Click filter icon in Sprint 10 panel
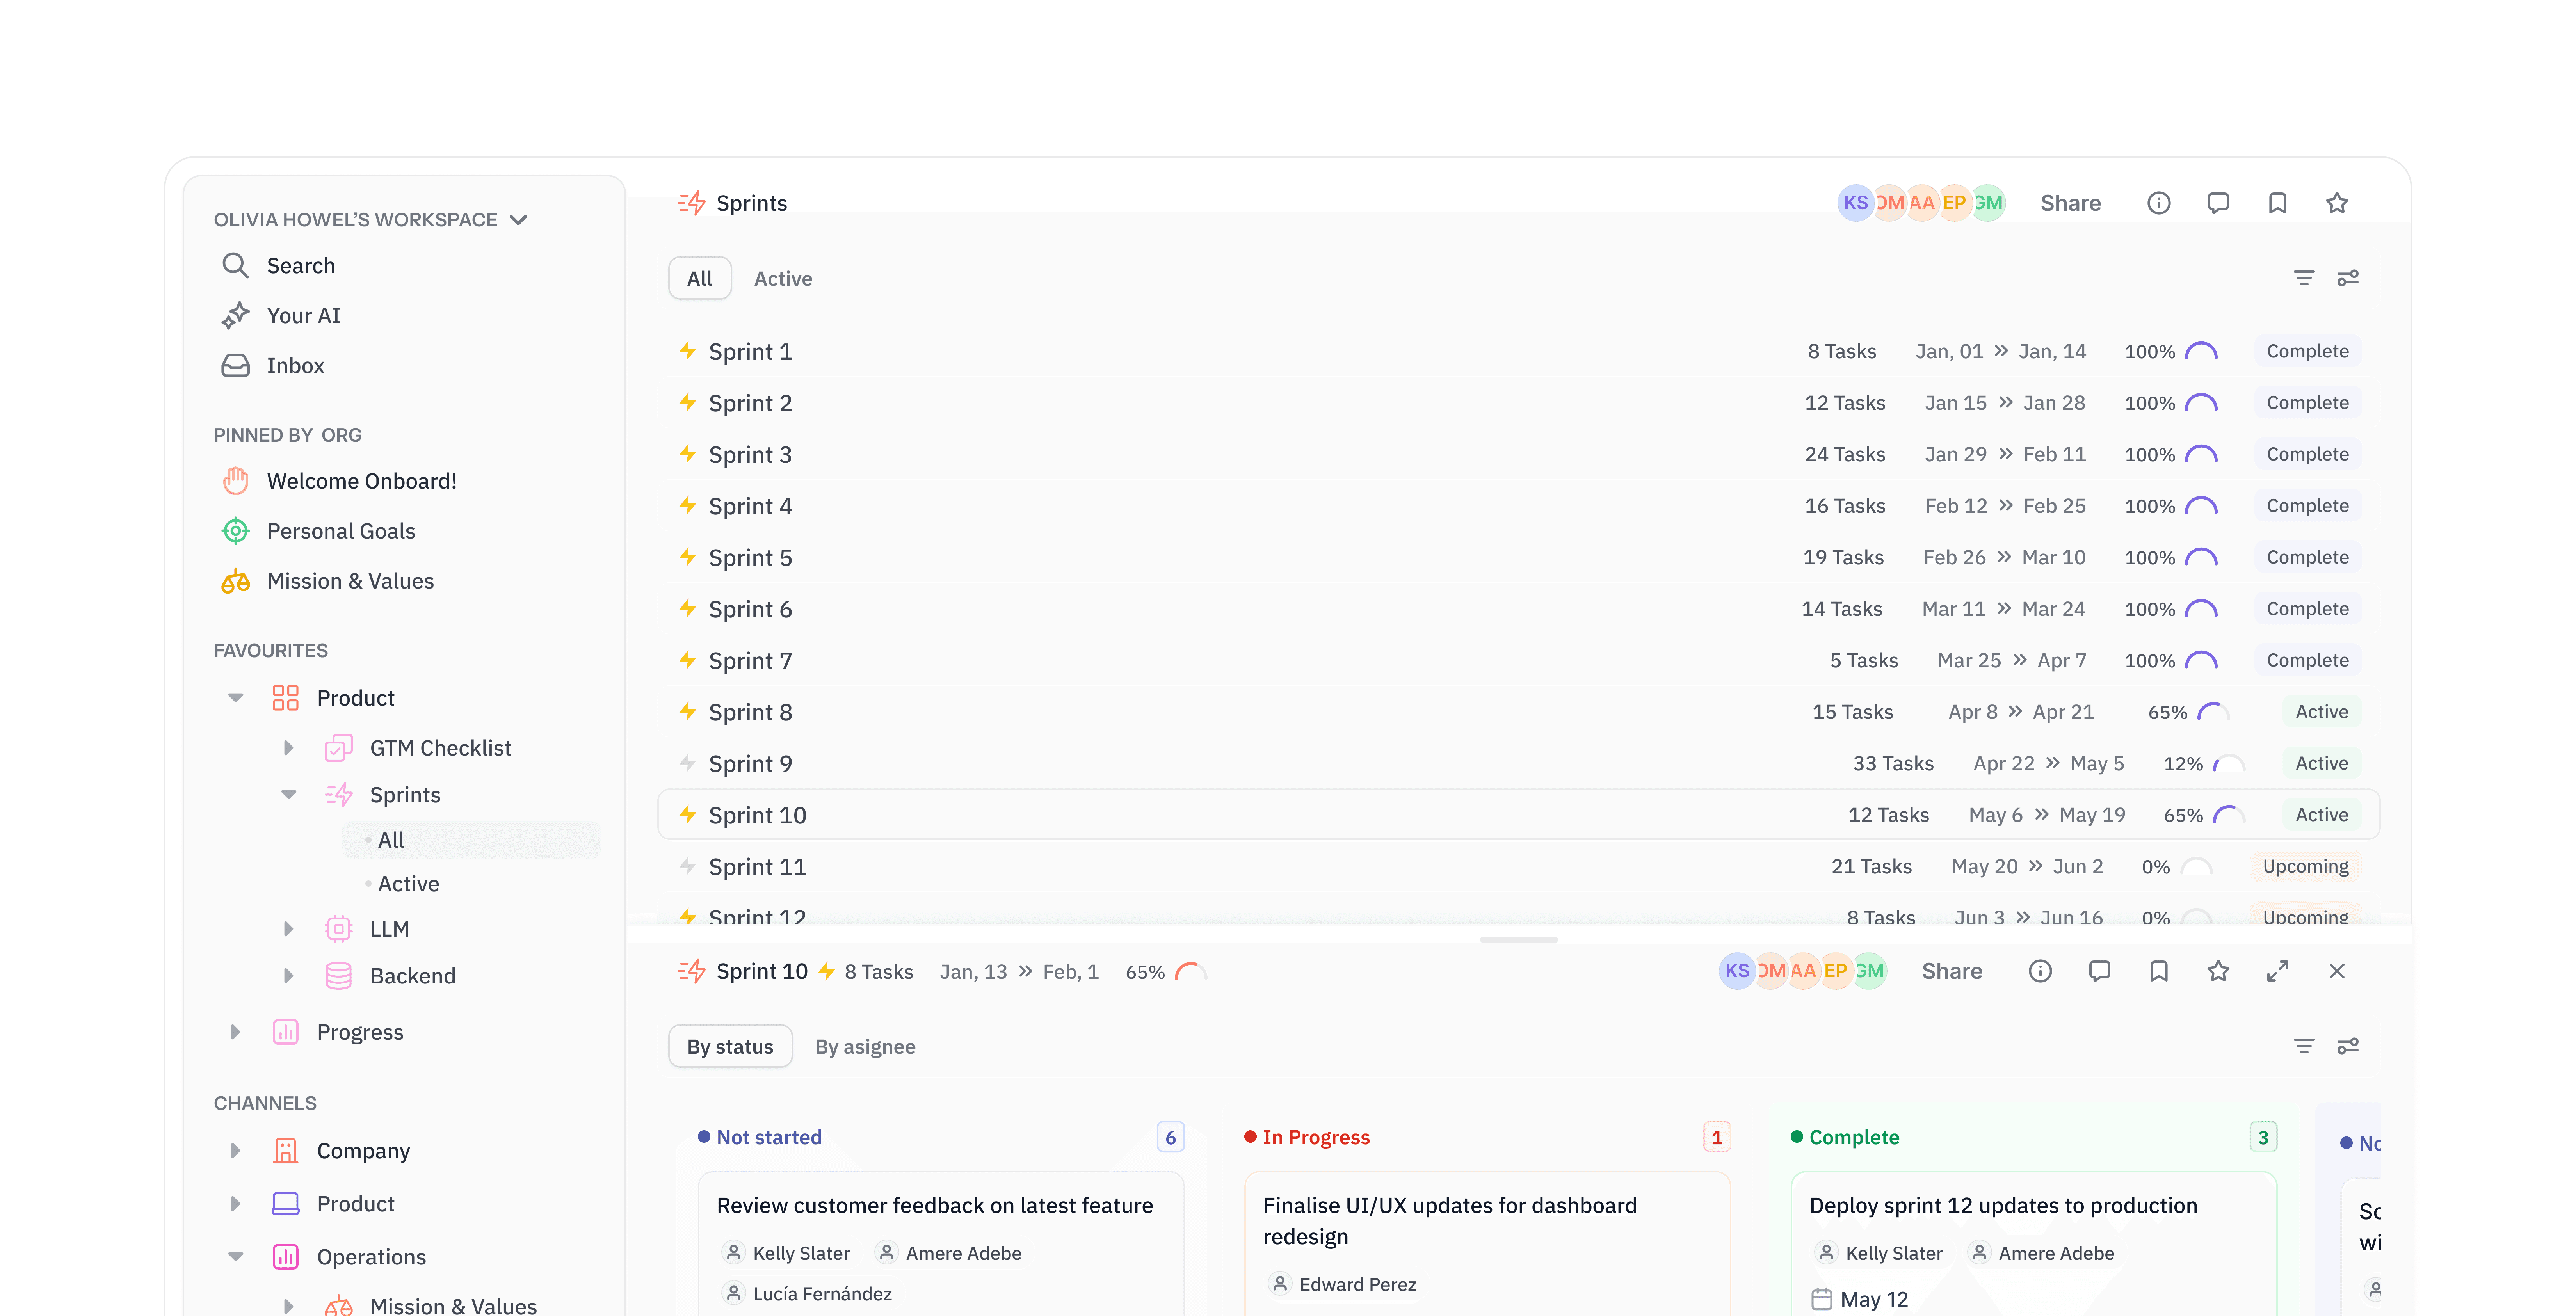This screenshot has width=2576, height=1316. (x=2303, y=1046)
